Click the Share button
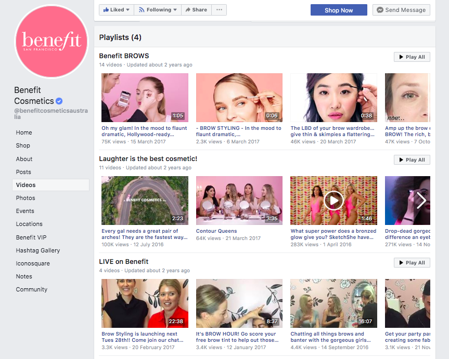Viewport: 449px width, 359px height. (197, 10)
